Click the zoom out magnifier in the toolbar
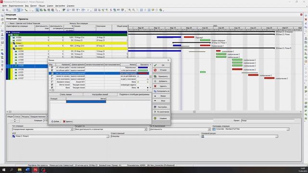 click(x=134, y=10)
